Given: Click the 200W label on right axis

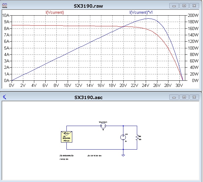Looking at the screenshot, I should tap(193, 15).
